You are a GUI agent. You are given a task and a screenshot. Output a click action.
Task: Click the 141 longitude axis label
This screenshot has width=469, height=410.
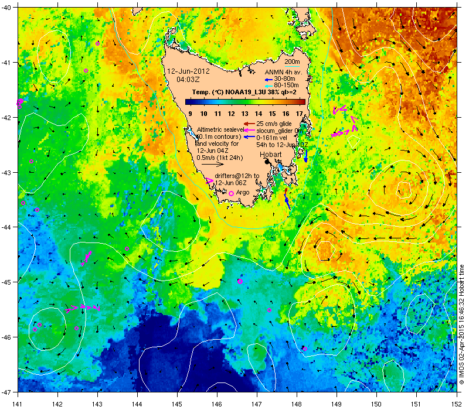18,405
